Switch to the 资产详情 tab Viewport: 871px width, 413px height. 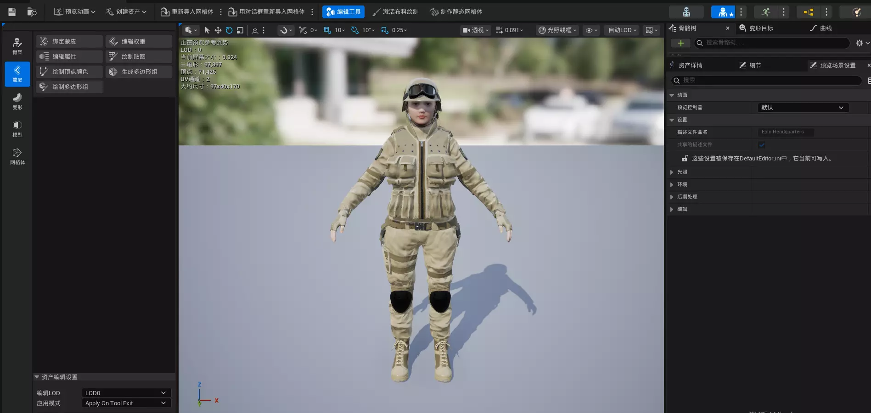pyautogui.click(x=690, y=65)
